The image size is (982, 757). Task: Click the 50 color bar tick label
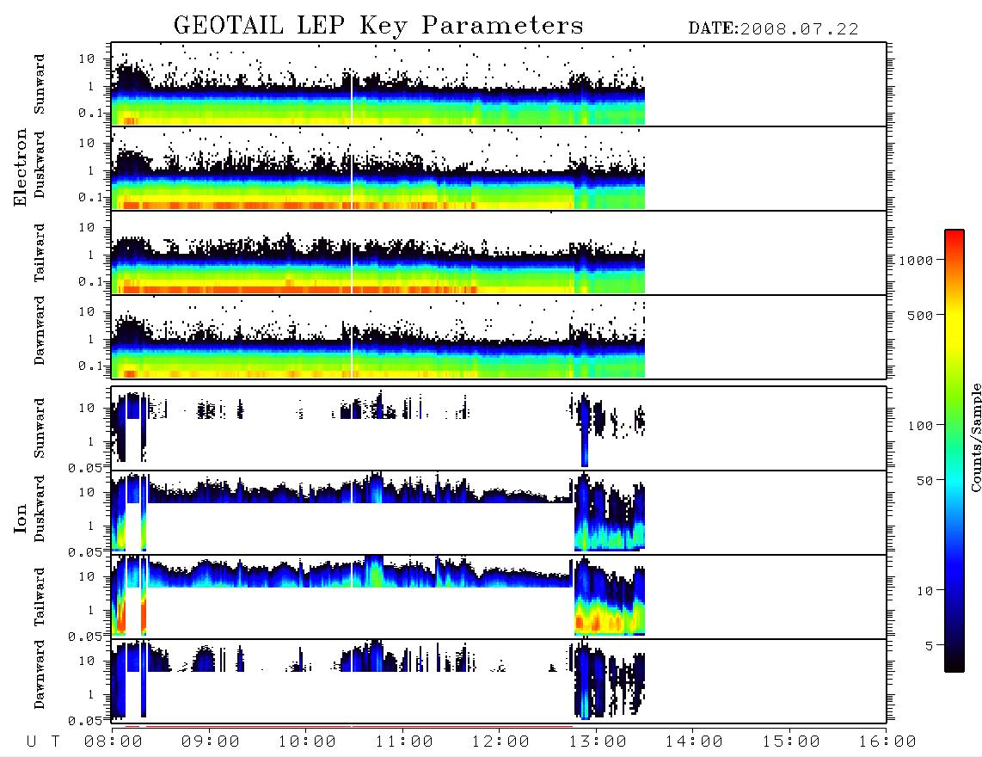[x=925, y=481]
